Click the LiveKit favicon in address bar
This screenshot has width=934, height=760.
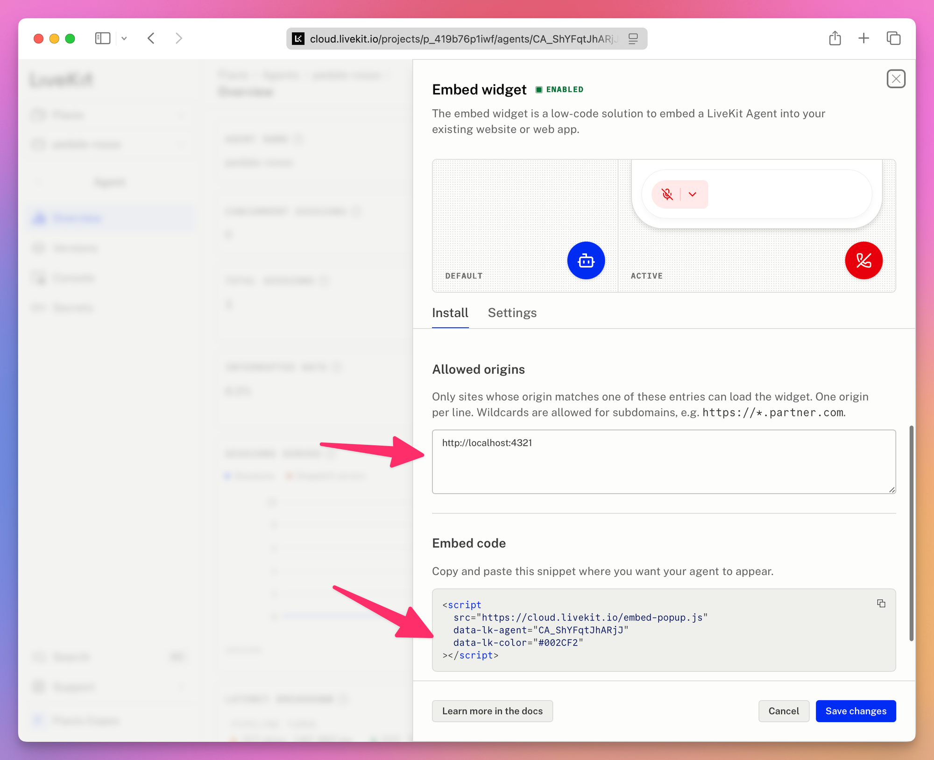click(298, 39)
